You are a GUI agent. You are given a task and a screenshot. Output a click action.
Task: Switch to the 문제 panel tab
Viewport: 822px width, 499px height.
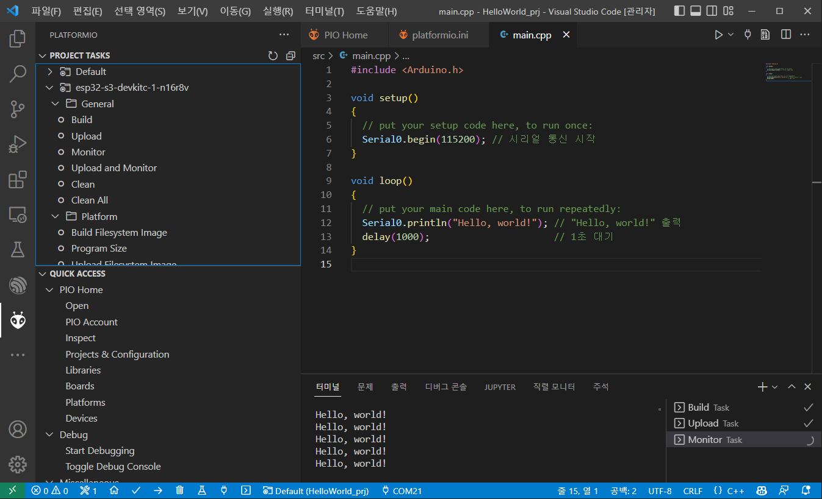click(365, 387)
